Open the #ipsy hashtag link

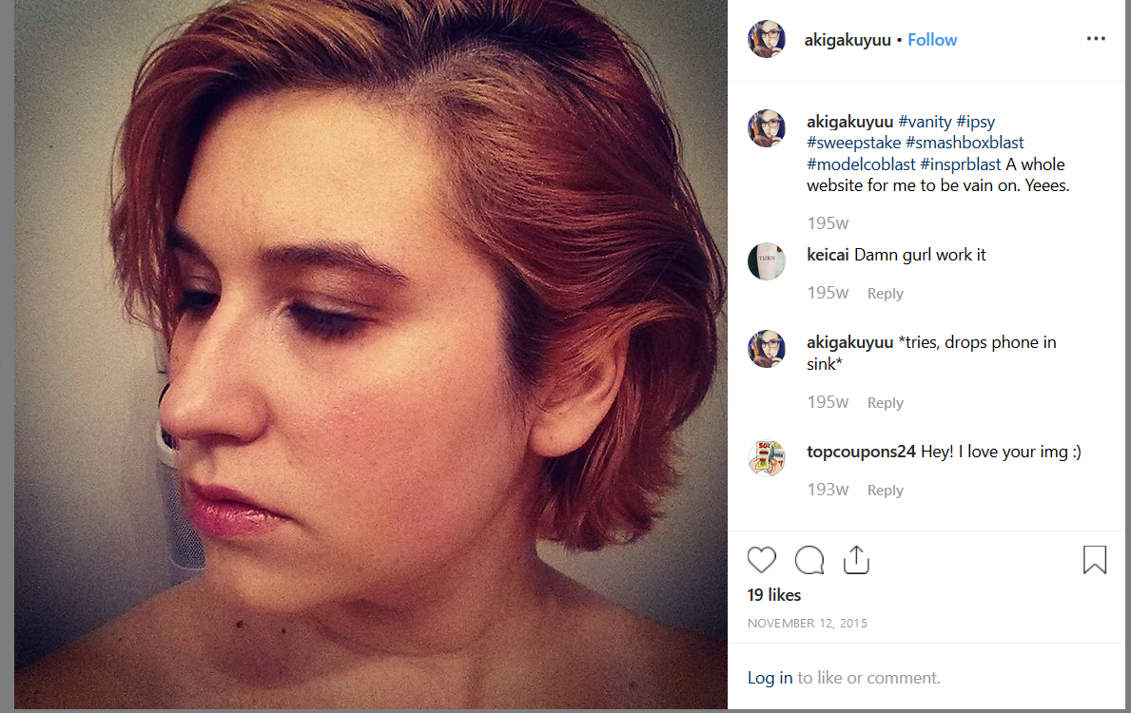click(x=976, y=122)
